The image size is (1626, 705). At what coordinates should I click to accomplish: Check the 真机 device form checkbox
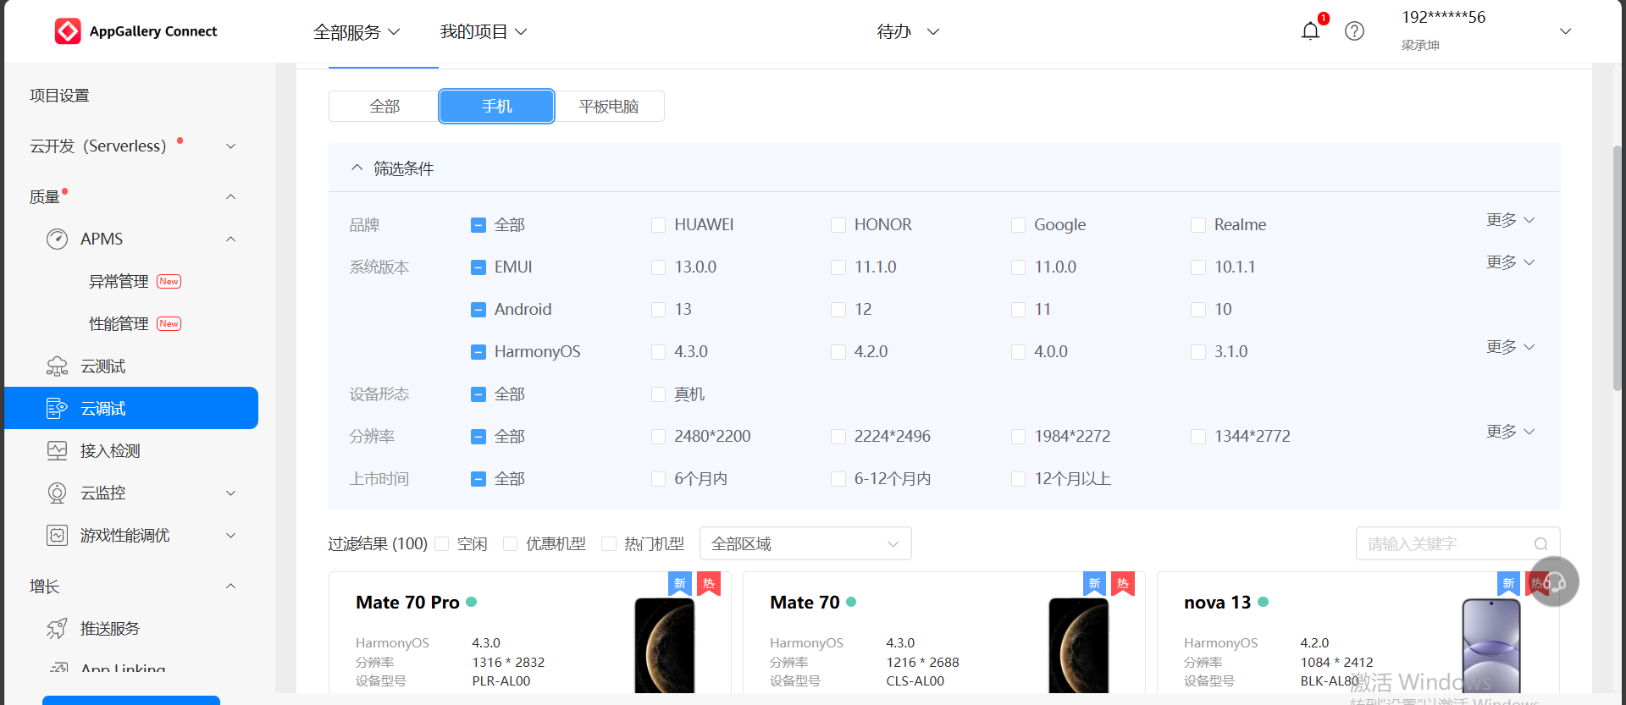(658, 394)
